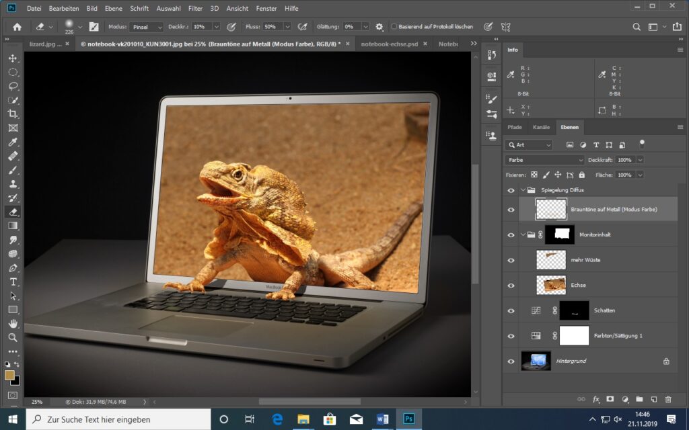Image resolution: width=689 pixels, height=430 pixels.
Task: Open Microsoft Word from the taskbar
Action: (x=382, y=419)
